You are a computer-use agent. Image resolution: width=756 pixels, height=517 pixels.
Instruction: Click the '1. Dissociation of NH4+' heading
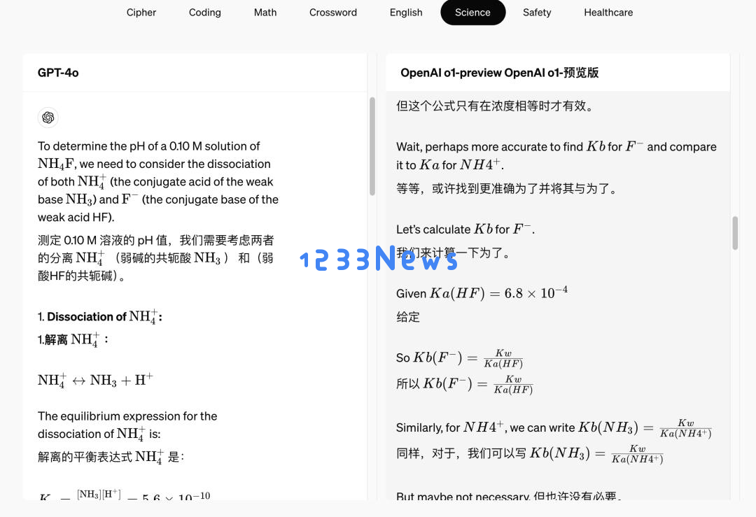coord(100,316)
